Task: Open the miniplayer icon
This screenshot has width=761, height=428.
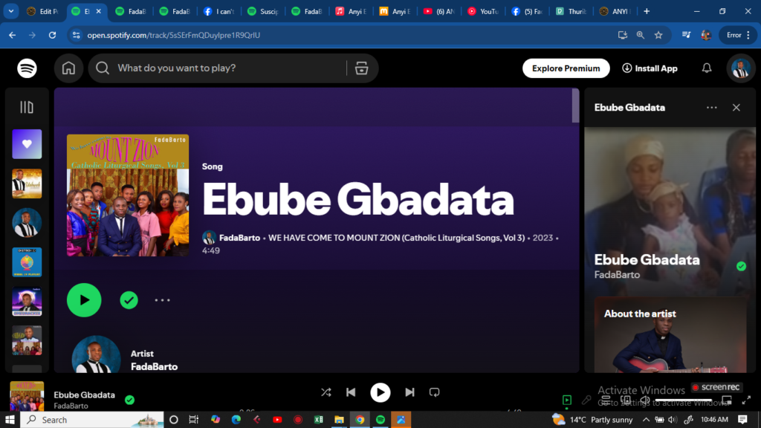Action: coord(727,400)
